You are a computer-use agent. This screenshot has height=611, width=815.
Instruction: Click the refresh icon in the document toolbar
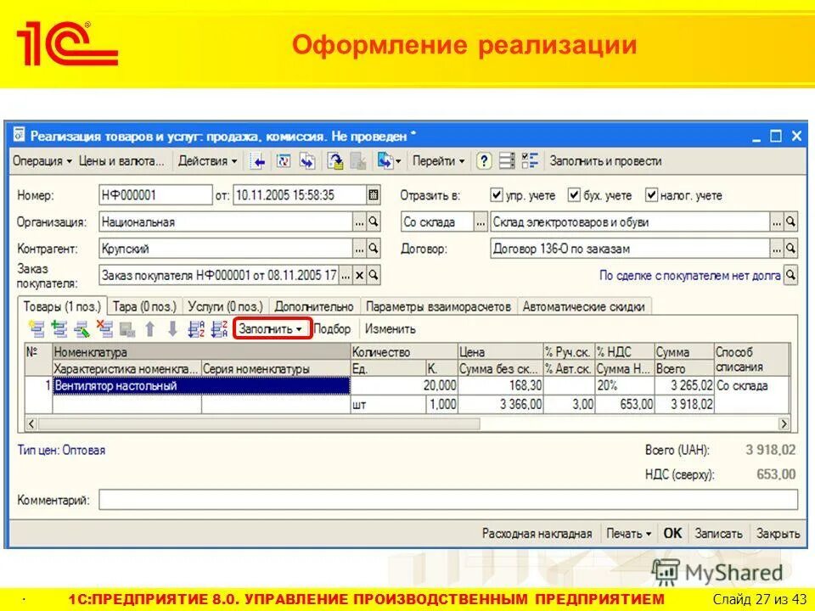tap(284, 161)
